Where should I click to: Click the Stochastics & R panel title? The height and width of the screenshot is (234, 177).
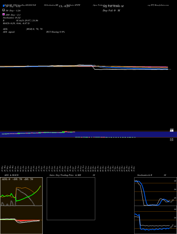[x=144, y=175]
